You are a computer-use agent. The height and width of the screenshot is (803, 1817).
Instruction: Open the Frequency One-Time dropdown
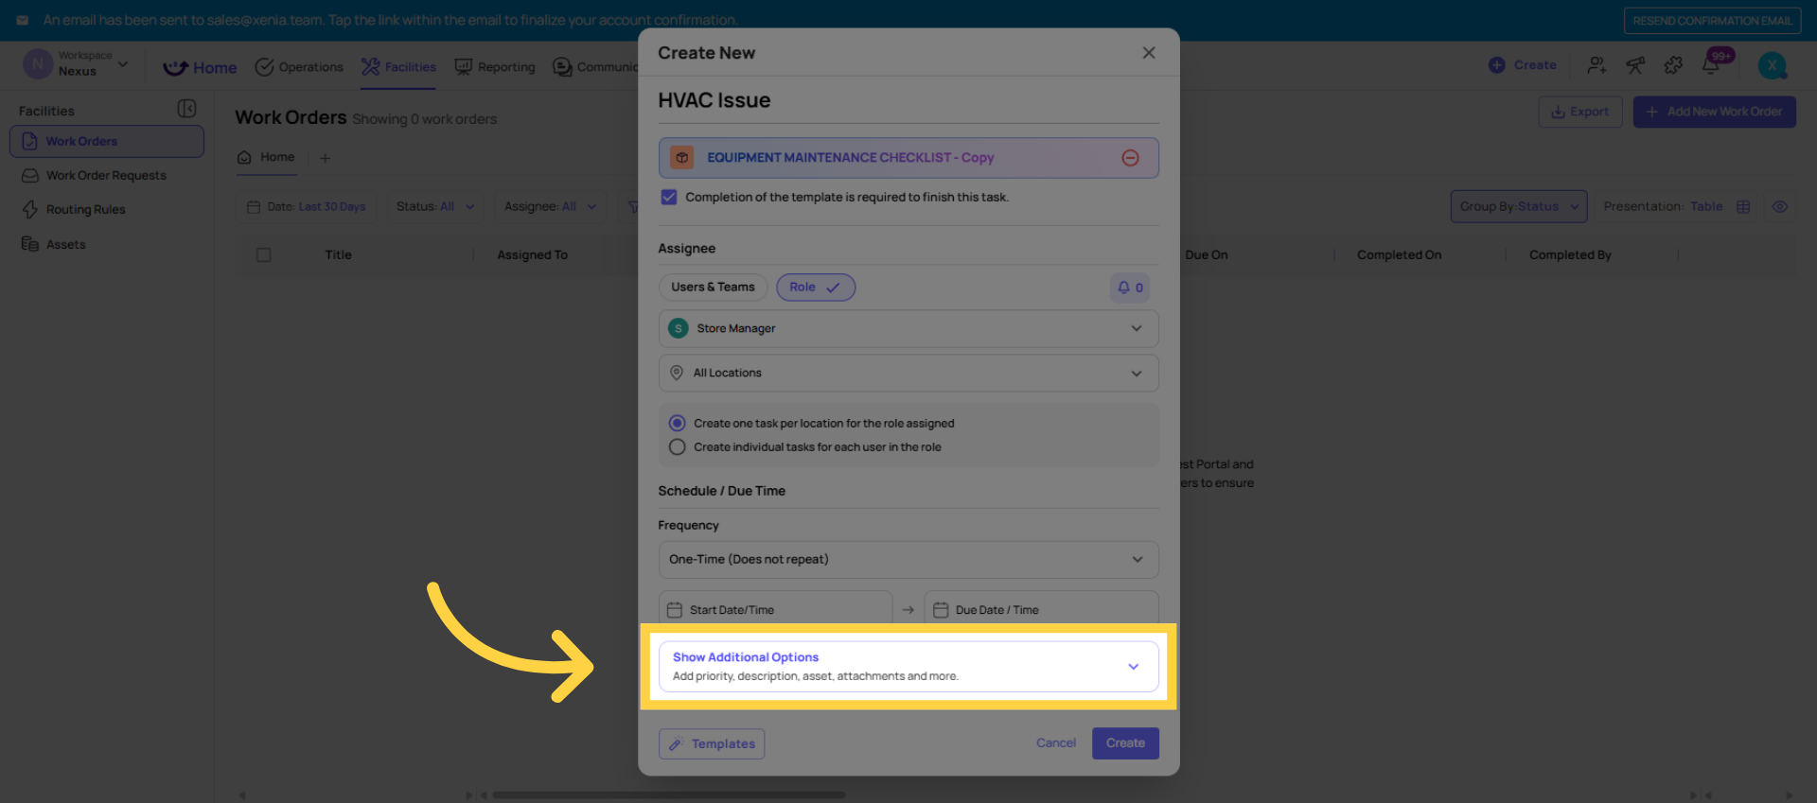click(908, 559)
